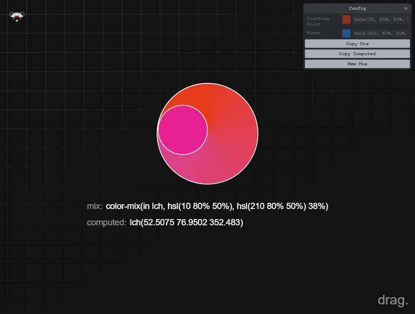This screenshot has width=415, height=314.
Task: Collapse the Config panel
Action: (405, 9)
